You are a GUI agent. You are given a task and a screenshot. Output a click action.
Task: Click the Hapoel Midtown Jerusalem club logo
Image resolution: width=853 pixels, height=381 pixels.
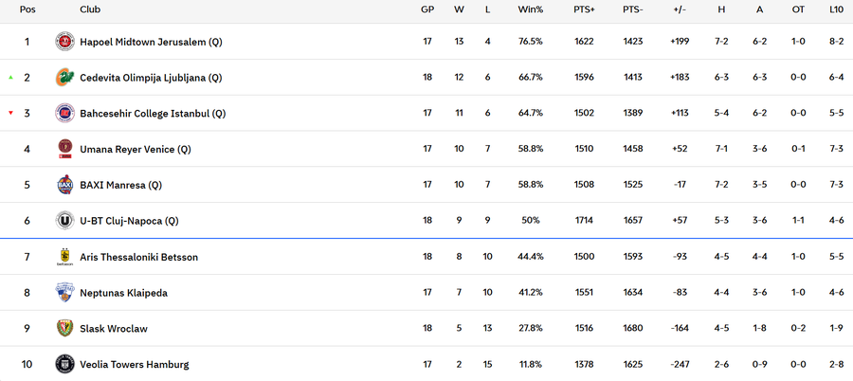(65, 42)
